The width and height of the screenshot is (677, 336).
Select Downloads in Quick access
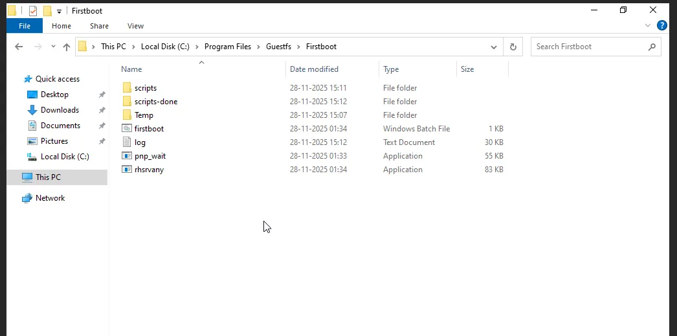click(60, 110)
